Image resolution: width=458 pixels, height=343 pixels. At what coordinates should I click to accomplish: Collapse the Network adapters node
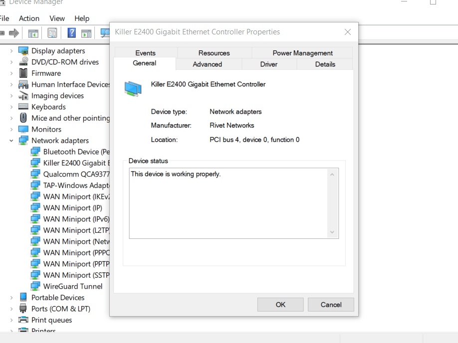11,141
